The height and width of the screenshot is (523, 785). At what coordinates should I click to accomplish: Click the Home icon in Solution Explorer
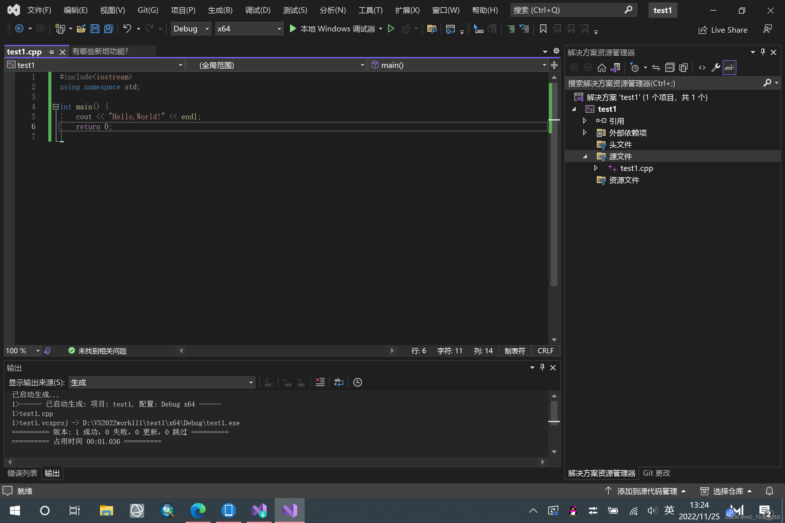click(602, 68)
